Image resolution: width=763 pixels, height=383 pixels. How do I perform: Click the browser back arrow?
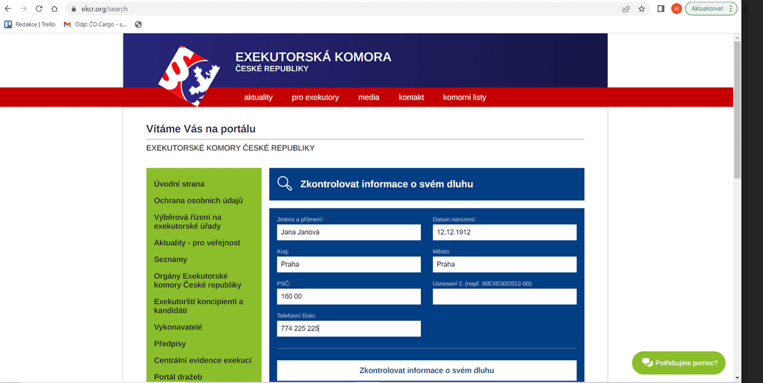tap(8, 9)
